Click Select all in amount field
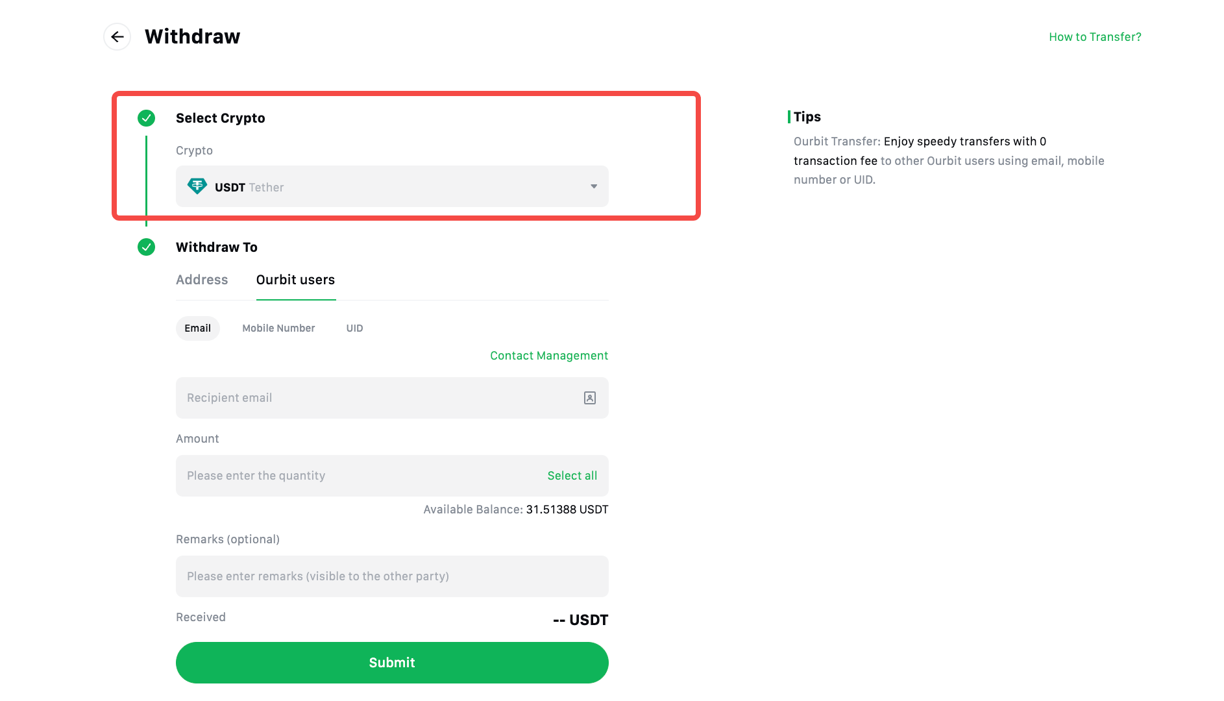This screenshot has height=701, width=1224. [572, 476]
